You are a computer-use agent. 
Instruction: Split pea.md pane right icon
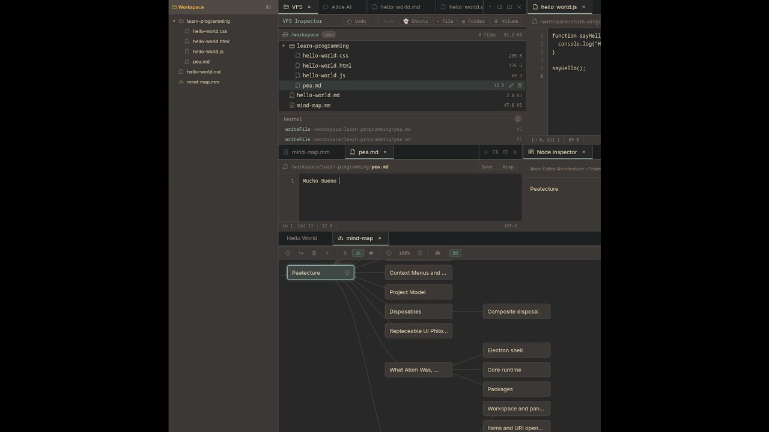496,152
